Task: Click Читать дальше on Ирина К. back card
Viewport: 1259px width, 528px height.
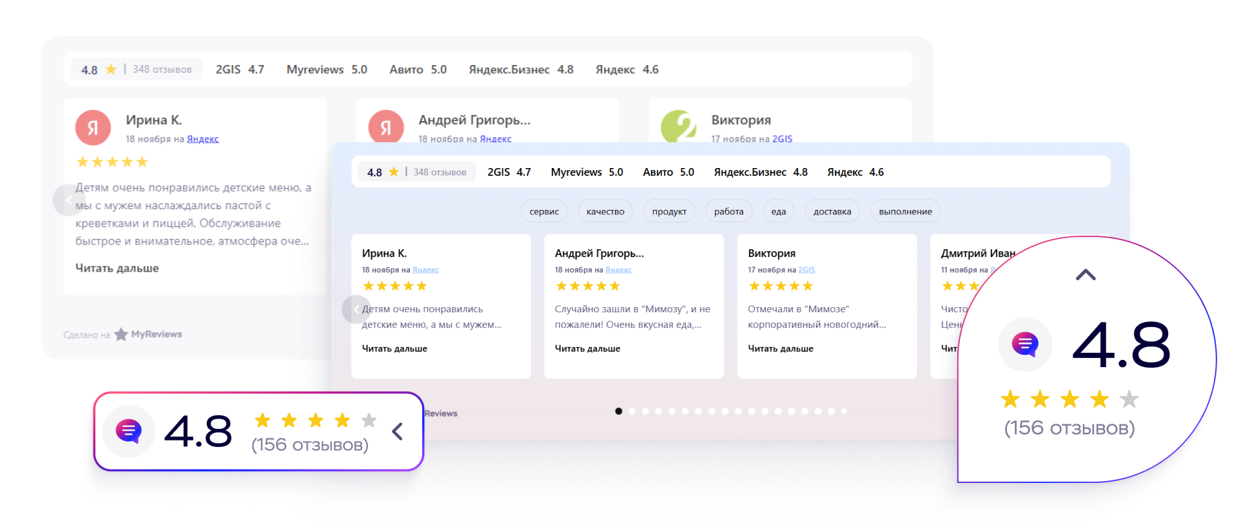Action: tap(117, 268)
